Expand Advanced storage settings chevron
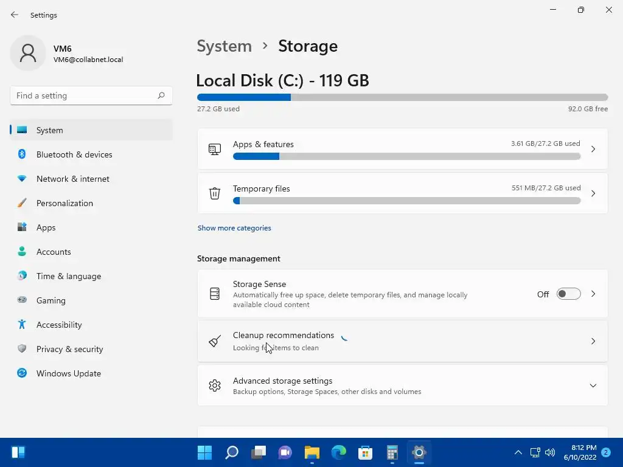This screenshot has width=623, height=467. point(593,386)
